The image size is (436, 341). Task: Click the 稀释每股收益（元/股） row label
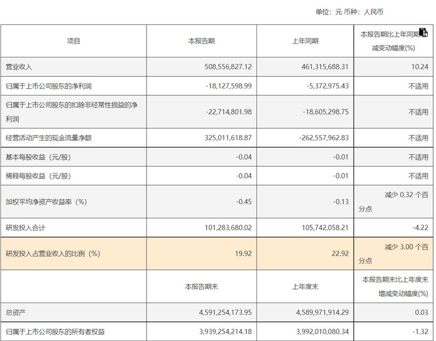[x=38, y=176]
